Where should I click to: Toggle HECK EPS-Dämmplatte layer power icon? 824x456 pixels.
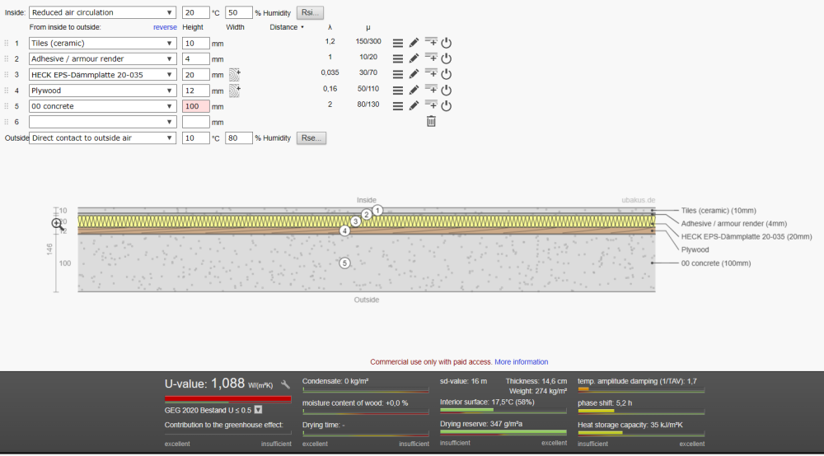point(446,74)
